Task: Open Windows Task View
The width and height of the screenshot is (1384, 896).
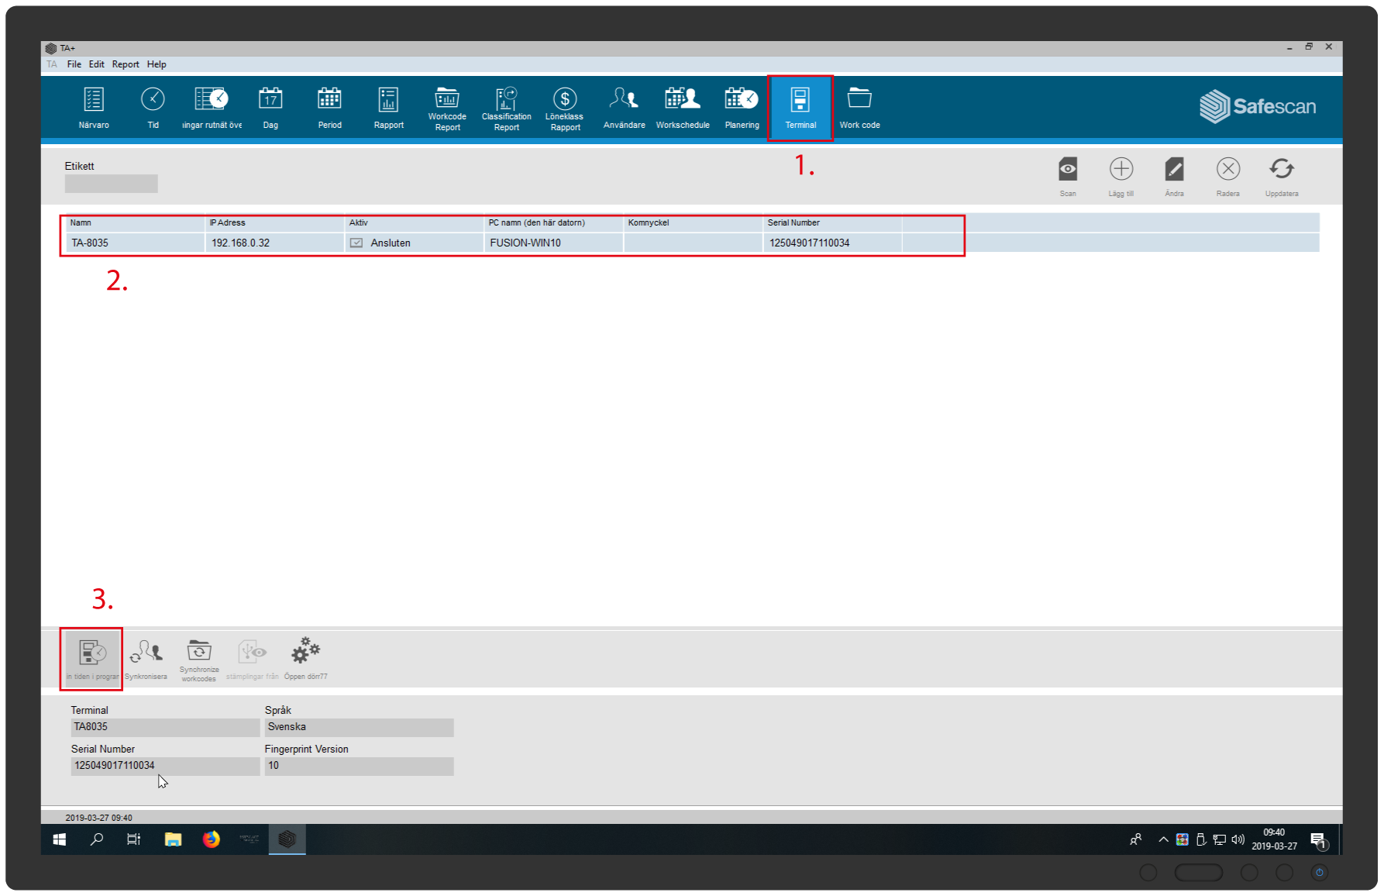Action: tap(134, 839)
